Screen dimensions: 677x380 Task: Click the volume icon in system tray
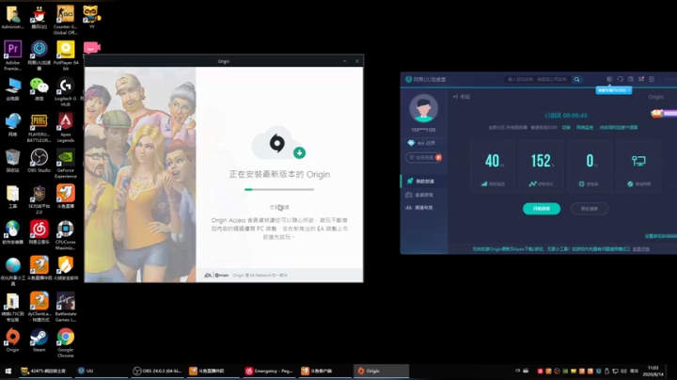(x=623, y=371)
